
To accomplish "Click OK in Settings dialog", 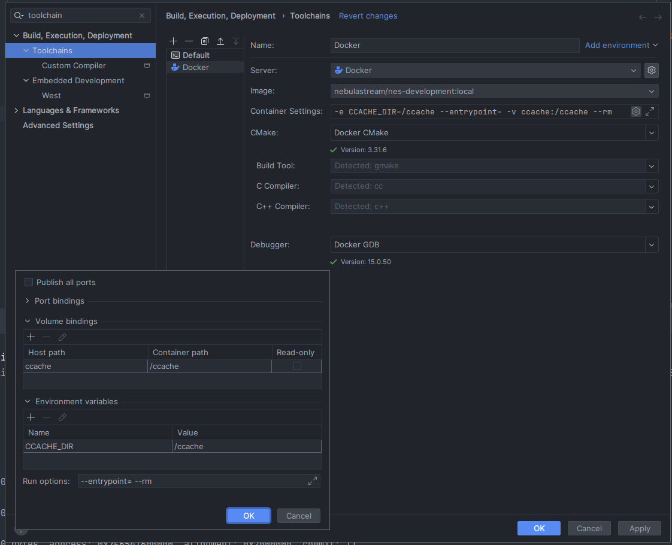I will [x=538, y=528].
